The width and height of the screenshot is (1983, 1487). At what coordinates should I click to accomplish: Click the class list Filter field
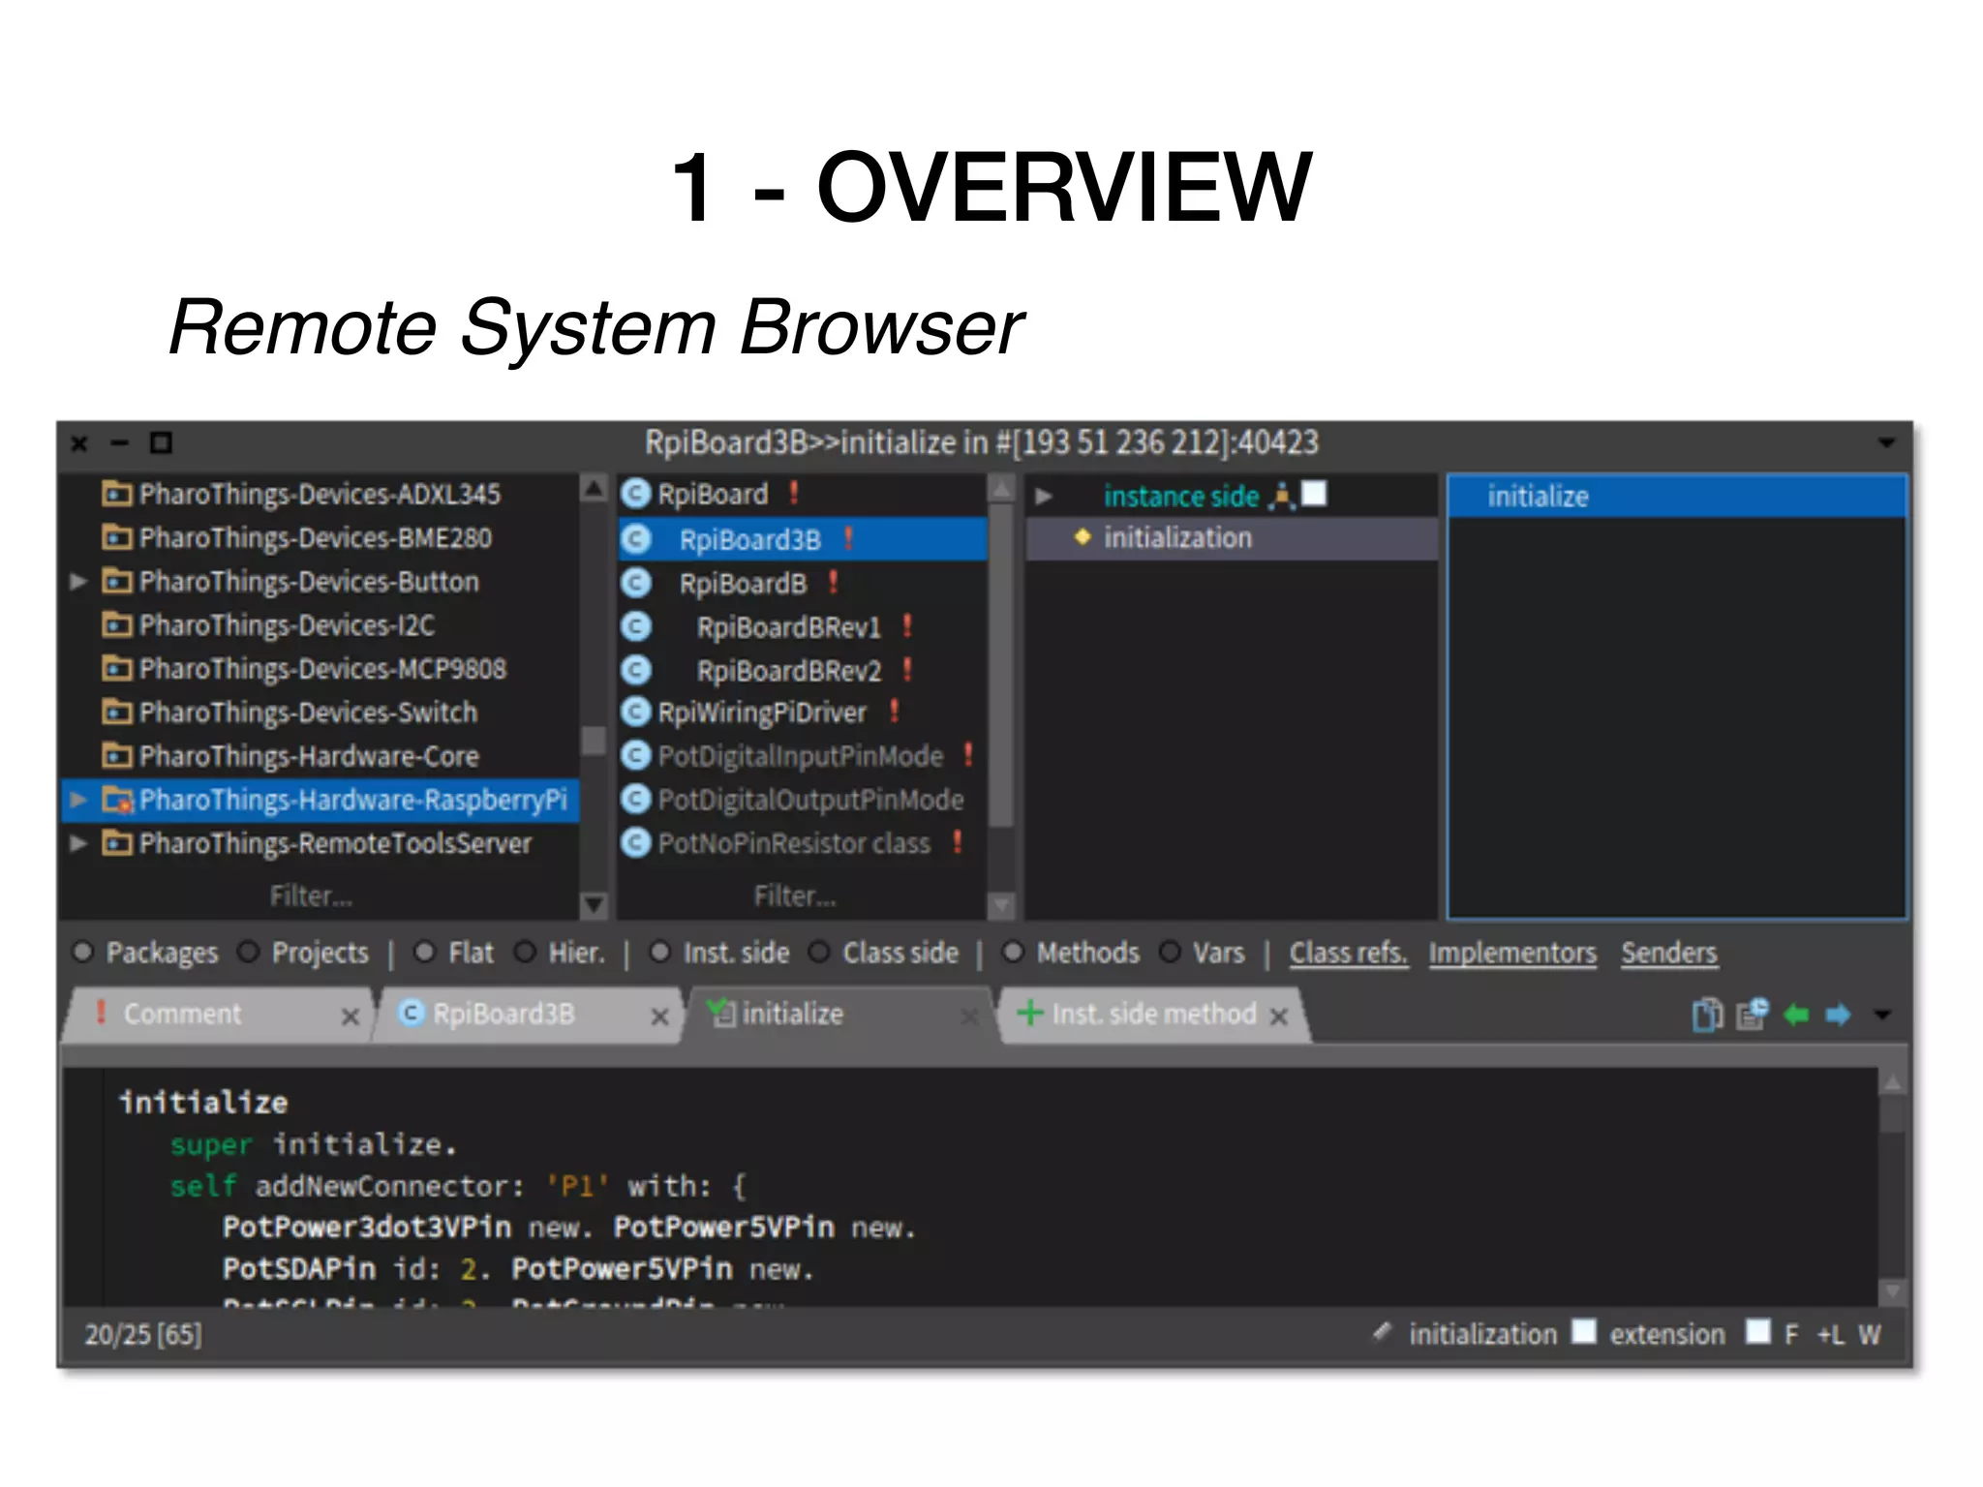pyautogui.click(x=795, y=896)
